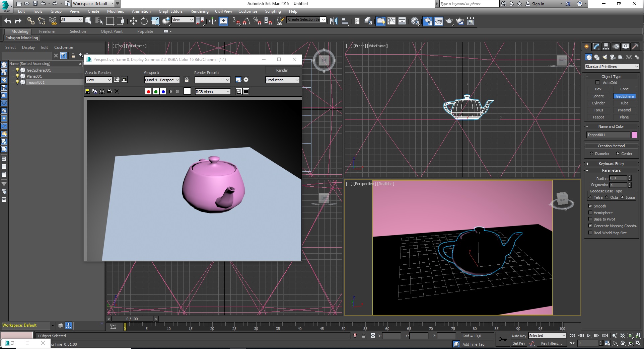Click the pink object color swatch

[634, 135]
